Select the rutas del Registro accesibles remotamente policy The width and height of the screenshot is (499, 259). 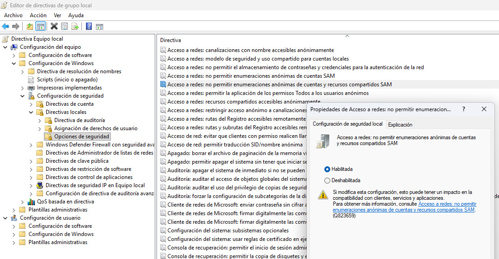pos(237,119)
